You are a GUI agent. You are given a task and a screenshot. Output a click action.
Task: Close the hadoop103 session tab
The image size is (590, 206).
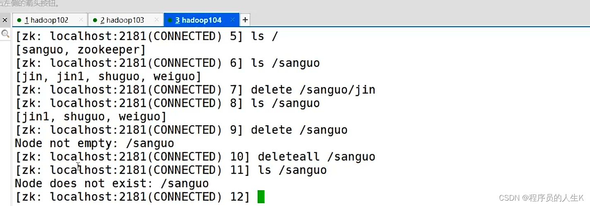(156, 19)
